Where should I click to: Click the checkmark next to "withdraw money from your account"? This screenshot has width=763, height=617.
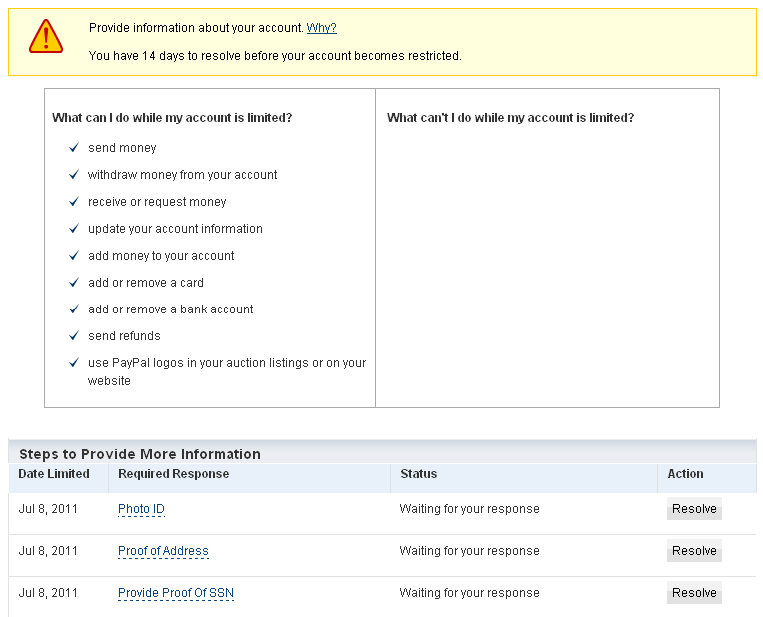tap(74, 175)
